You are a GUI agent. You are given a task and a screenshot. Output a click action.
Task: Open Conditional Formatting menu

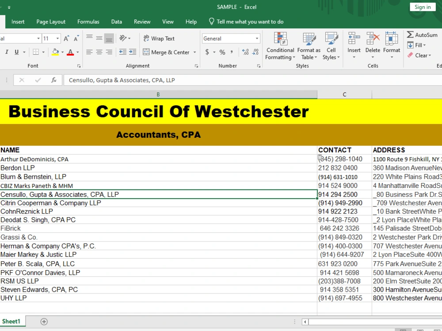[280, 46]
